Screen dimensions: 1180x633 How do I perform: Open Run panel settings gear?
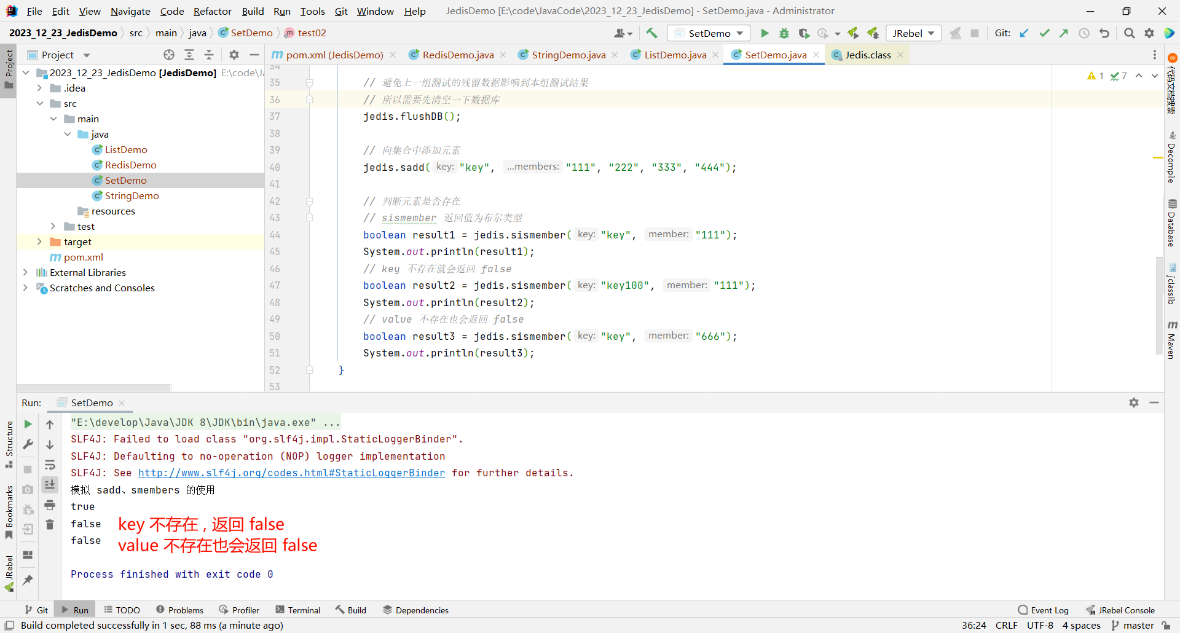(x=1134, y=403)
